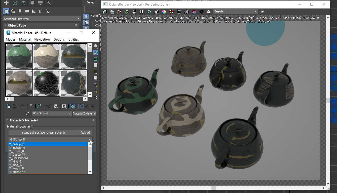Toggle Show End Result button

[81, 106]
